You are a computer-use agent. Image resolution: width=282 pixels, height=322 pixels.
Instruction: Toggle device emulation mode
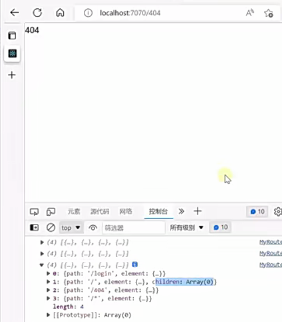pos(51,212)
